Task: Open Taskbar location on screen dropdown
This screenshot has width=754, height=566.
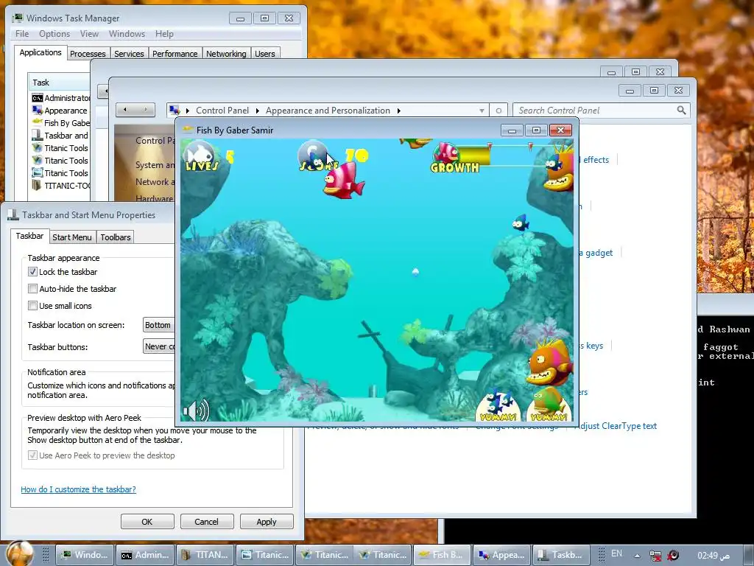Action: tap(159, 325)
